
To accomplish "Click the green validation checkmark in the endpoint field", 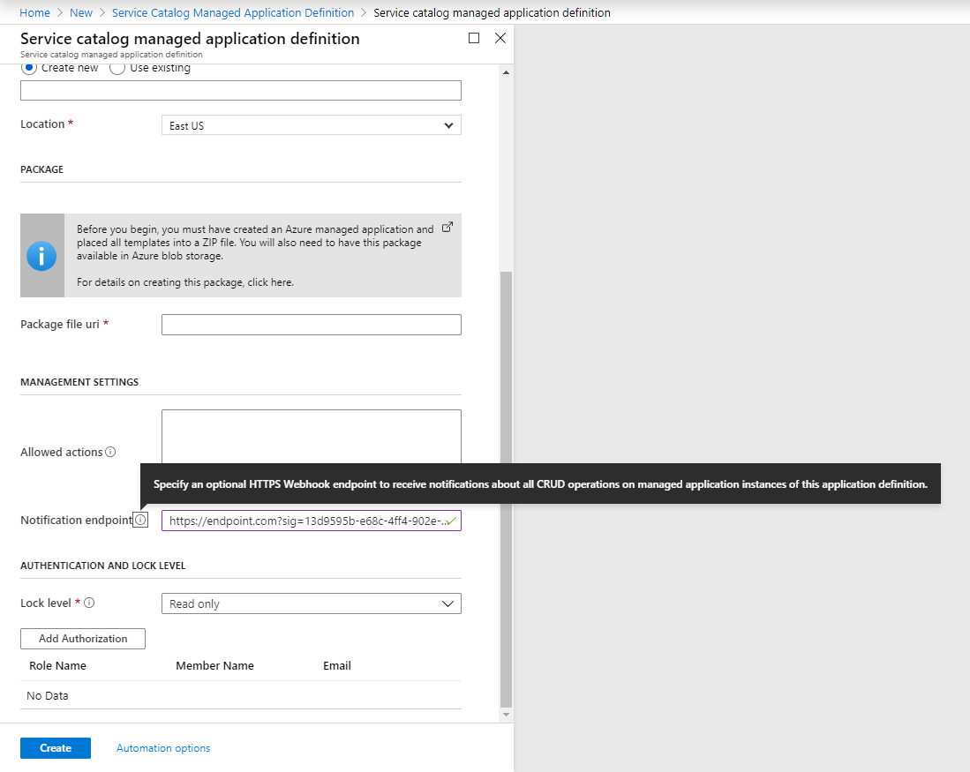I will tap(451, 521).
